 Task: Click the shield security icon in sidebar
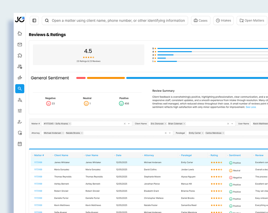click(x=20, y=133)
